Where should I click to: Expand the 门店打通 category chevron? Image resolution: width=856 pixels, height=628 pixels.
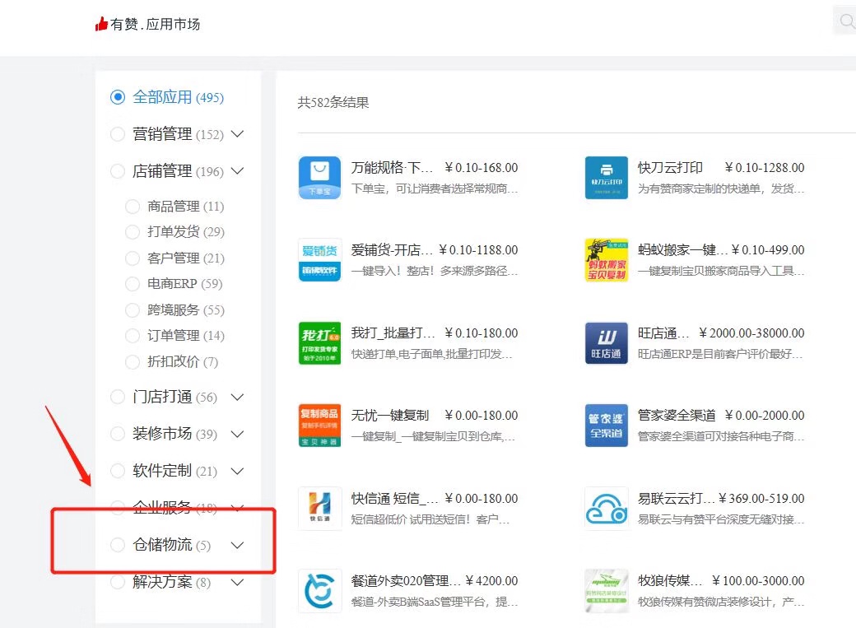click(x=237, y=397)
